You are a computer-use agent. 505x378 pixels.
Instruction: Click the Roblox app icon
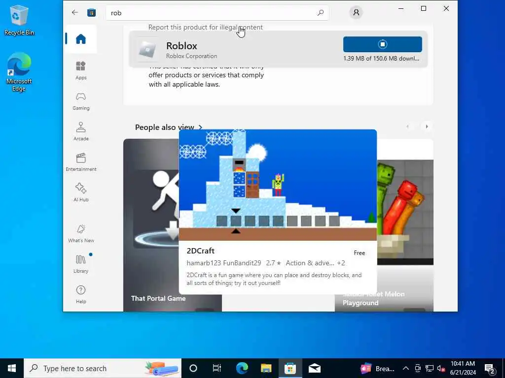coord(147,49)
